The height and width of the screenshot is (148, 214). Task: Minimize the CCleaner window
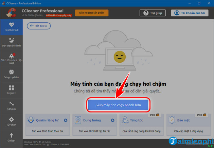[x=190, y=3]
